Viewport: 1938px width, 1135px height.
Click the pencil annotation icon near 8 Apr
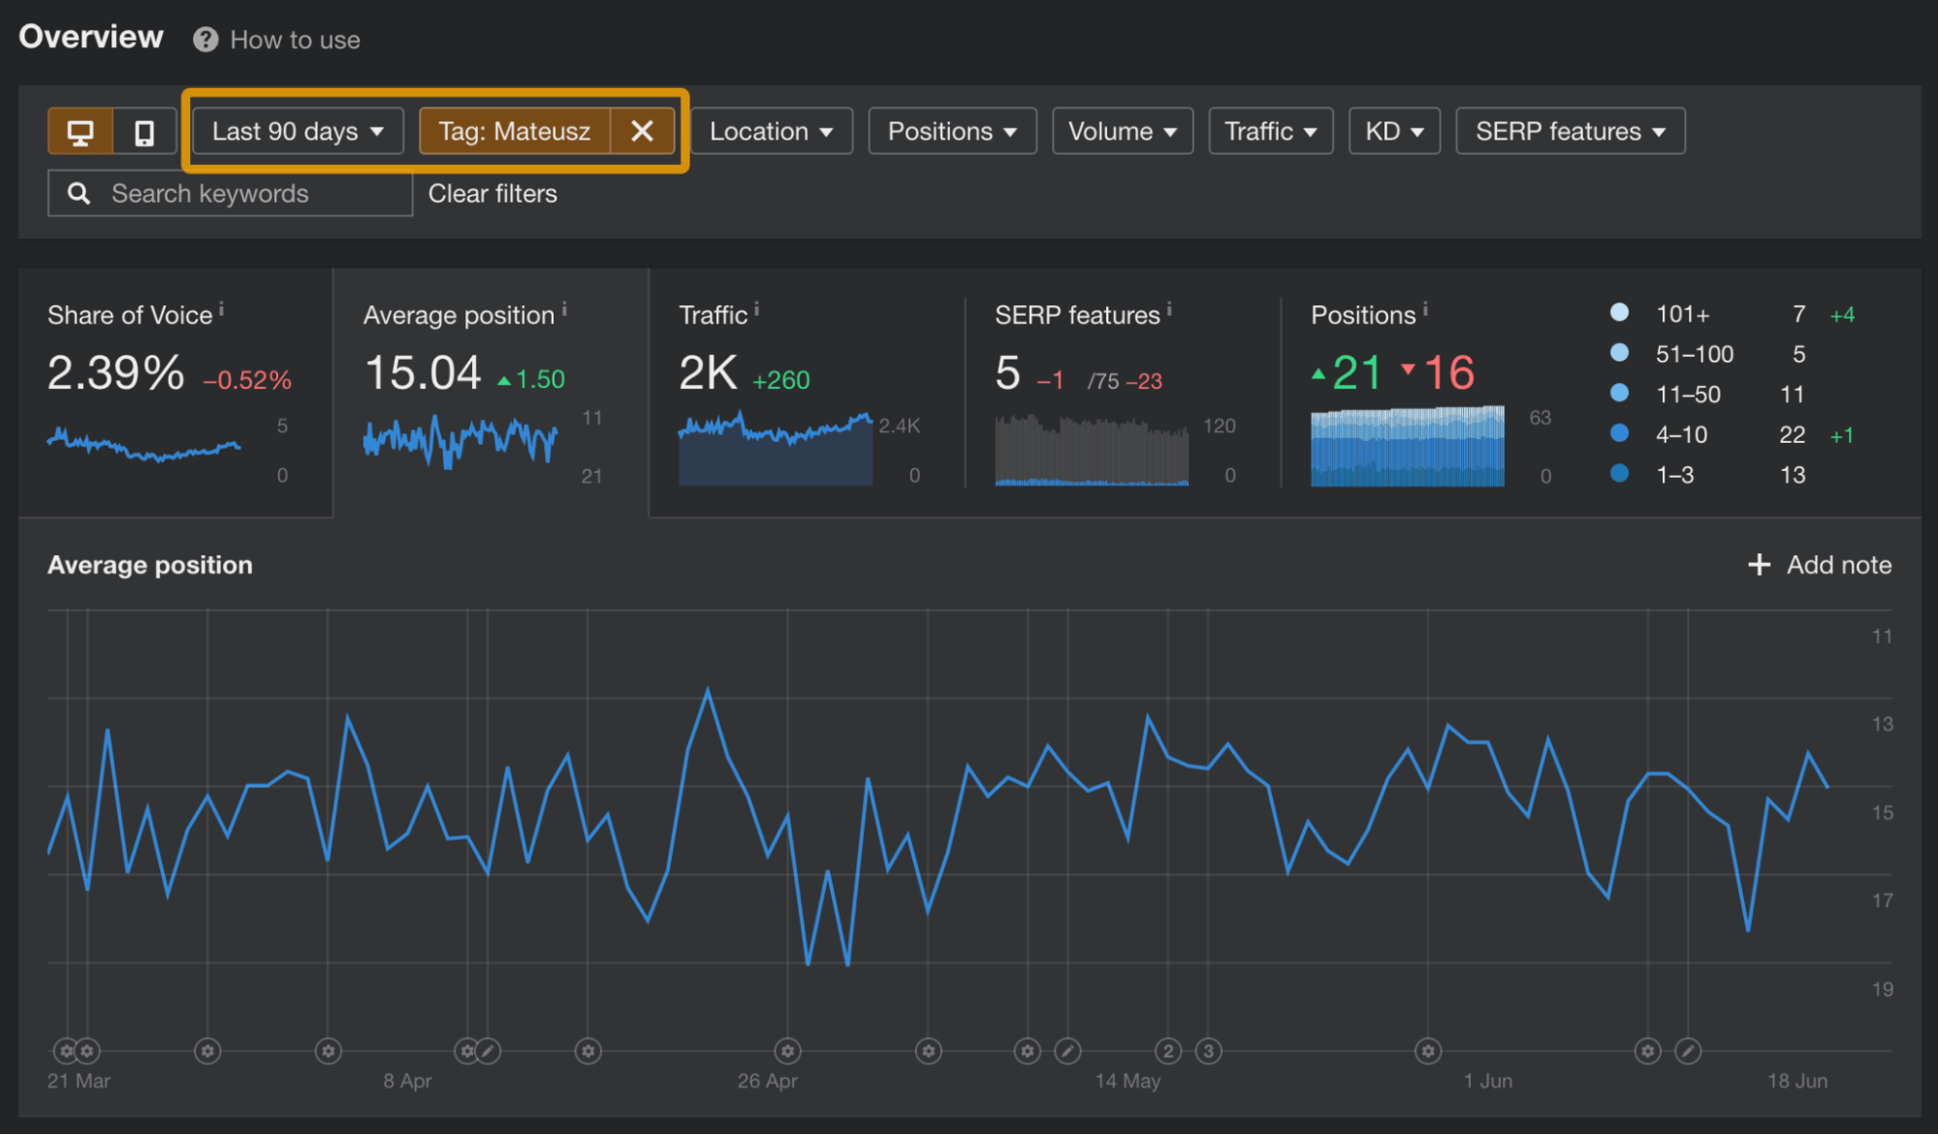pos(489,1051)
